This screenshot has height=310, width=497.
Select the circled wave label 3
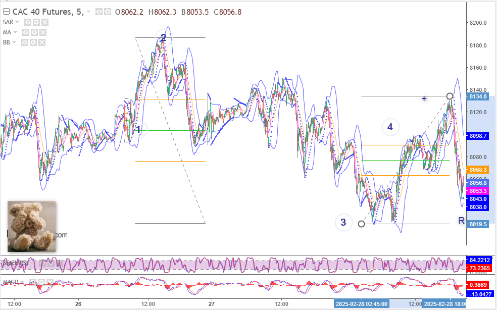tap(343, 222)
